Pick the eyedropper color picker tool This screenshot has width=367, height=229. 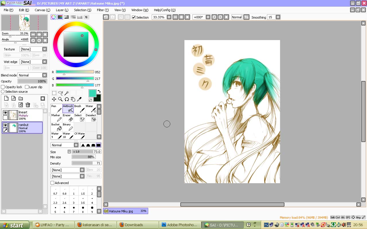tap(79, 99)
